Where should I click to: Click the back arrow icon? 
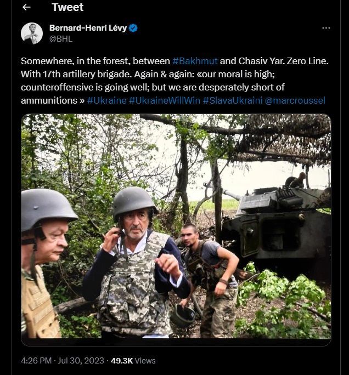(26, 7)
